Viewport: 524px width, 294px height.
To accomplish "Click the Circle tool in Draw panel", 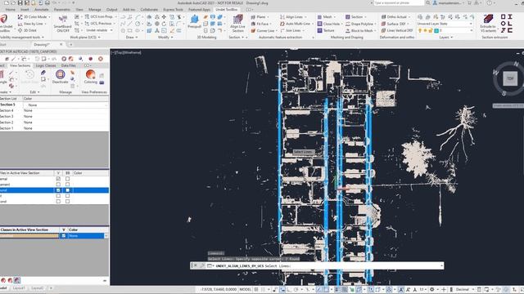I will click(138, 24).
